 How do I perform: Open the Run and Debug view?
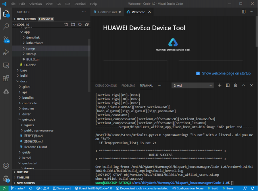coord(6,53)
